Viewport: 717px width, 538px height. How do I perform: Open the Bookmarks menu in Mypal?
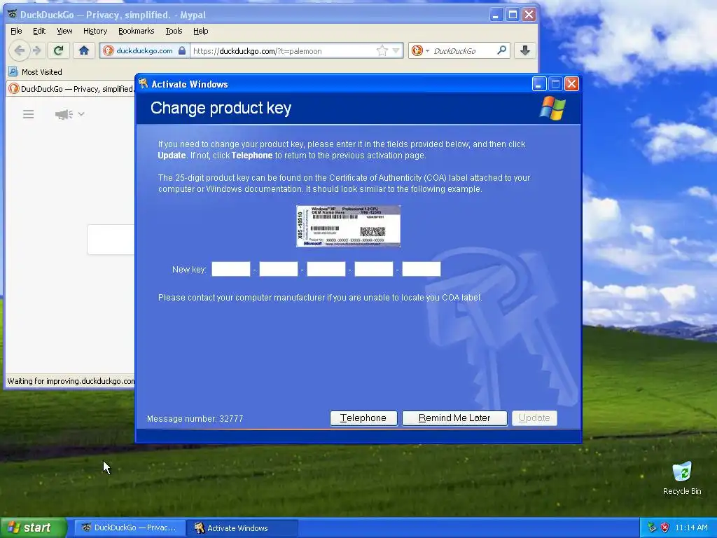tap(137, 31)
